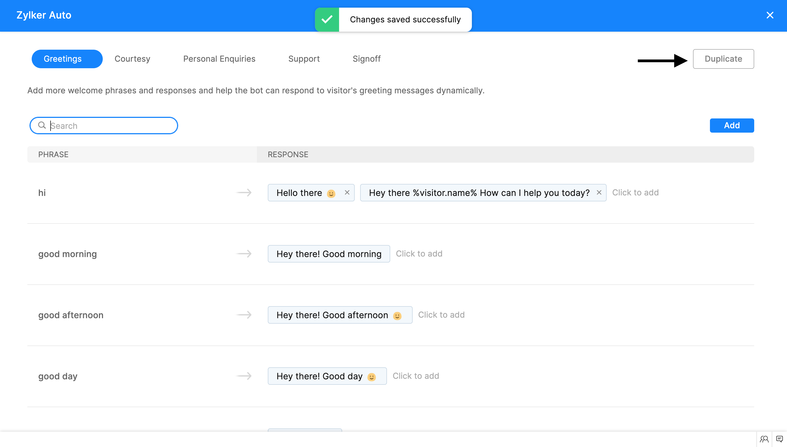Close the Zylker Auto dialog
Image resolution: width=787 pixels, height=447 pixels.
tap(770, 15)
